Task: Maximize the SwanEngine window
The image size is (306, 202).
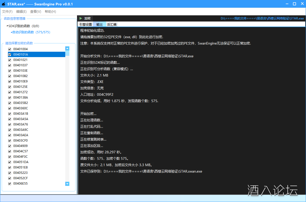Action: [x=294, y=4]
